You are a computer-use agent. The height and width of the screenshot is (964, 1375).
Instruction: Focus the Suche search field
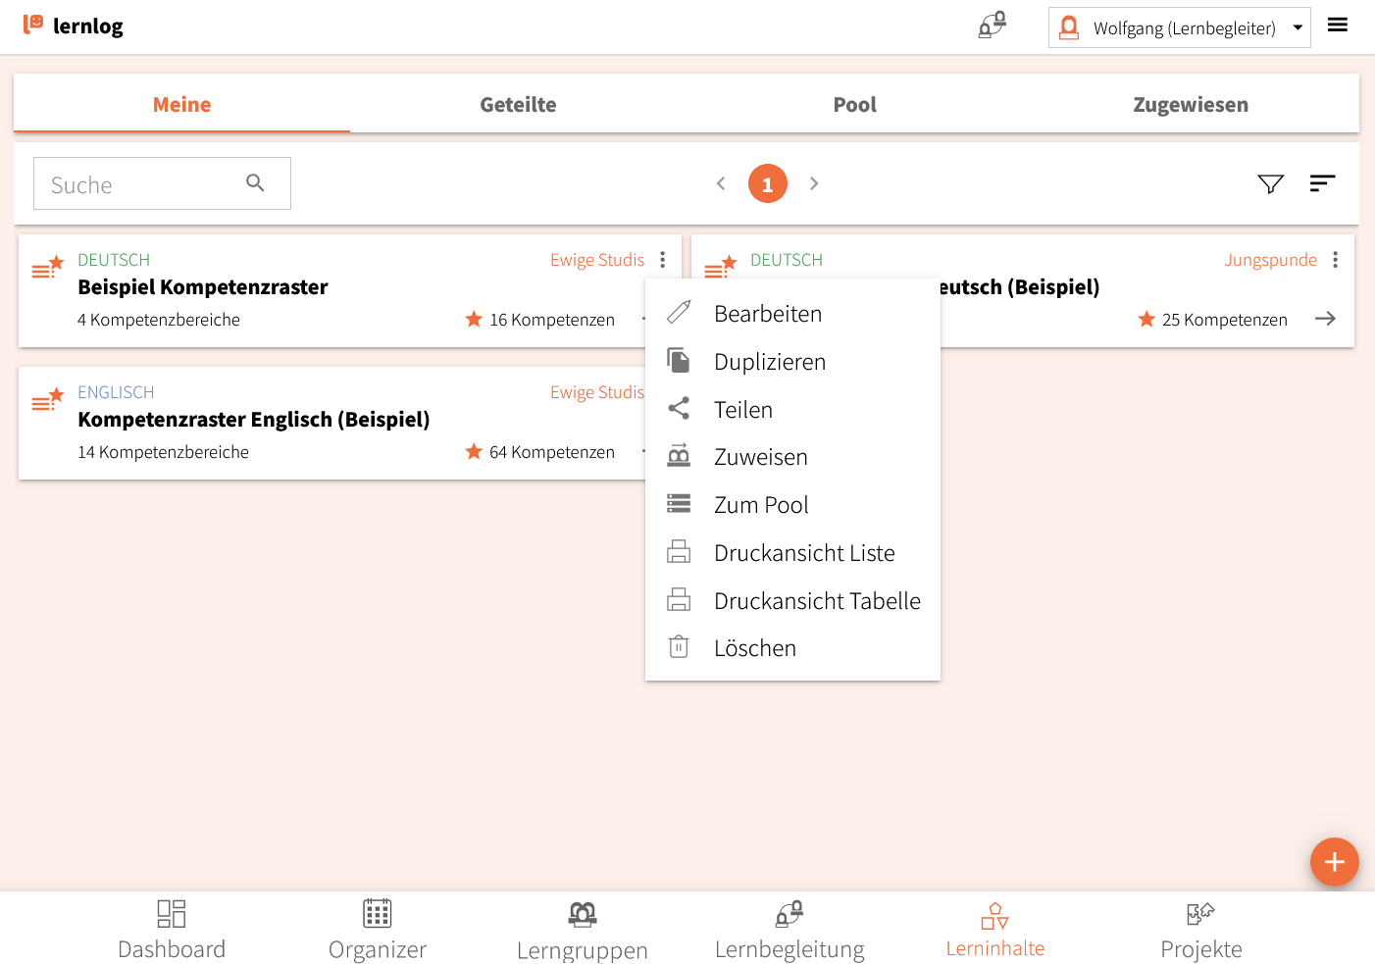point(137,184)
